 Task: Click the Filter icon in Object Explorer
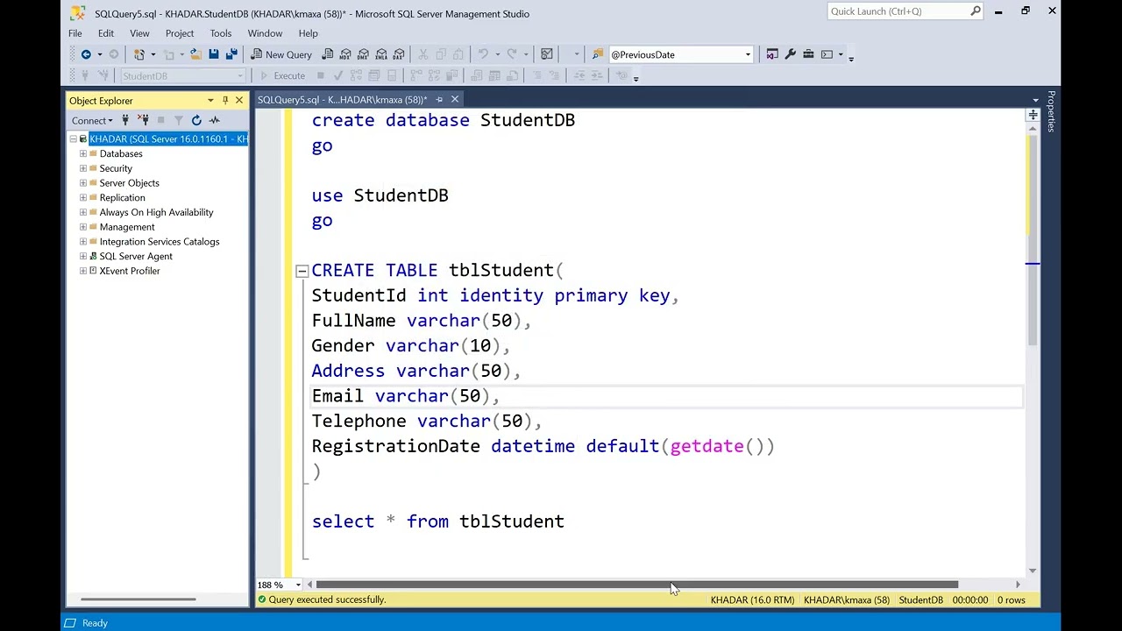pyautogui.click(x=179, y=120)
